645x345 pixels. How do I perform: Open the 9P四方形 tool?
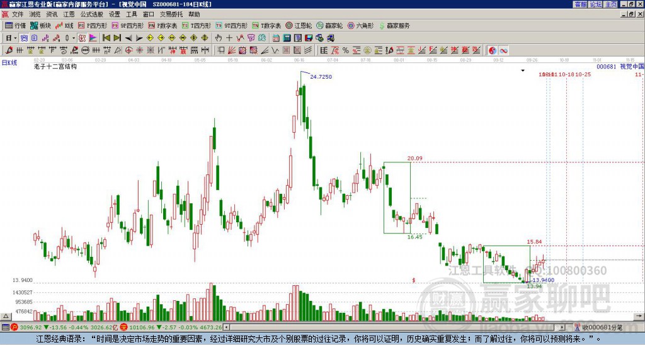[x=127, y=25]
